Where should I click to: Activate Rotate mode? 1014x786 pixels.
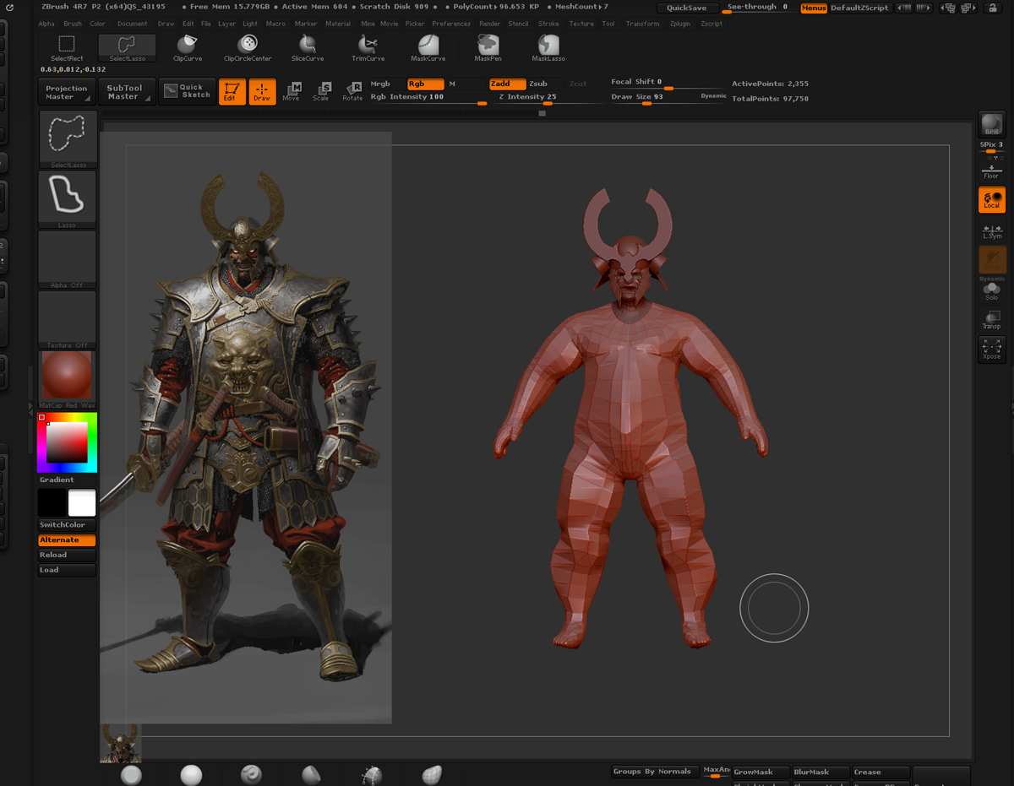352,91
